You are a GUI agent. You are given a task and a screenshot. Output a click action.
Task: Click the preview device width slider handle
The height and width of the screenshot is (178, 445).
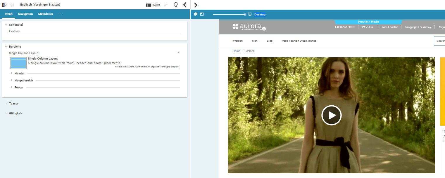point(245,15)
